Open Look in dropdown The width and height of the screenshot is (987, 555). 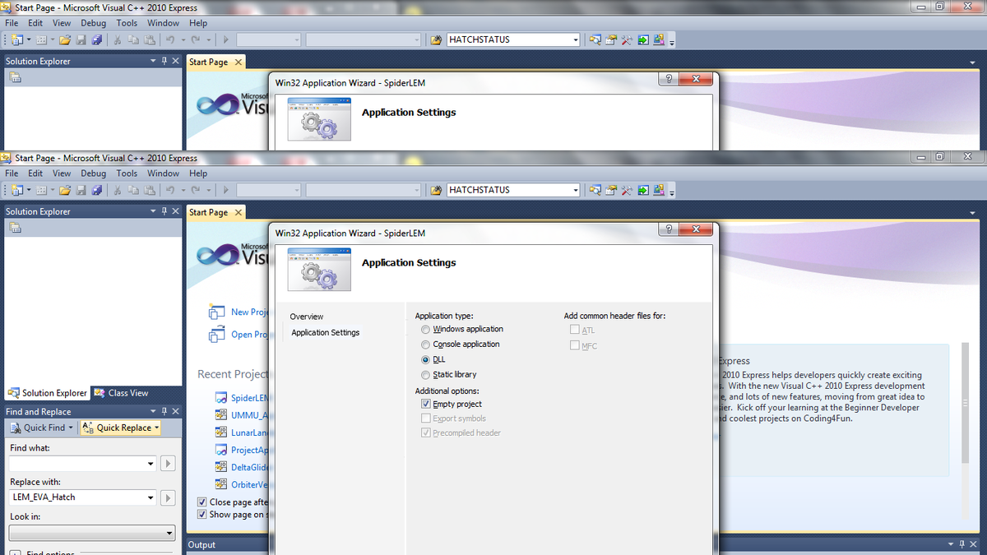(x=169, y=534)
